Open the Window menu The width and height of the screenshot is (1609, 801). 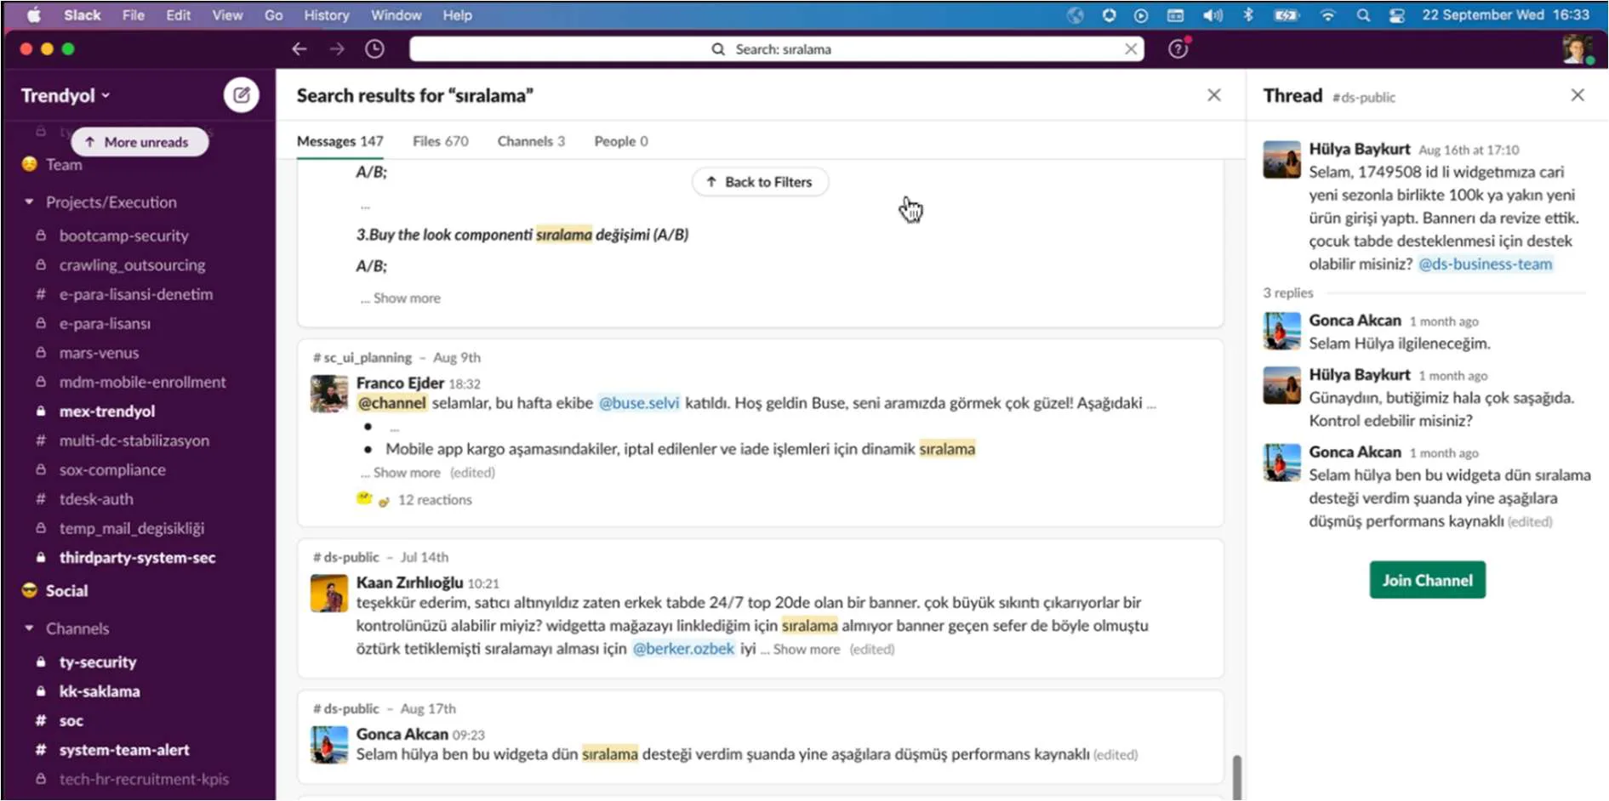(x=396, y=14)
